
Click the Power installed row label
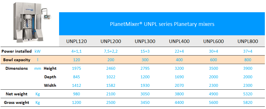pos(17,51)
